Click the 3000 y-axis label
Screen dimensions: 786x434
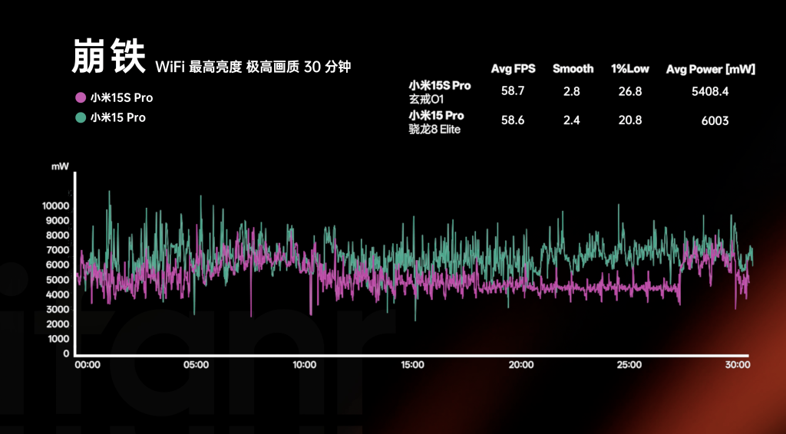(58, 309)
